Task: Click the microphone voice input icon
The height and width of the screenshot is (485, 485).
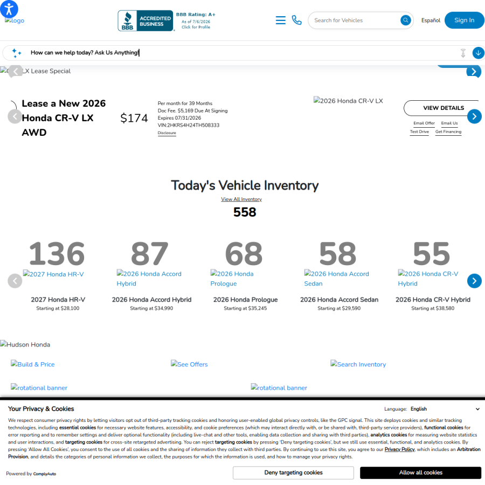Action: tap(463, 53)
